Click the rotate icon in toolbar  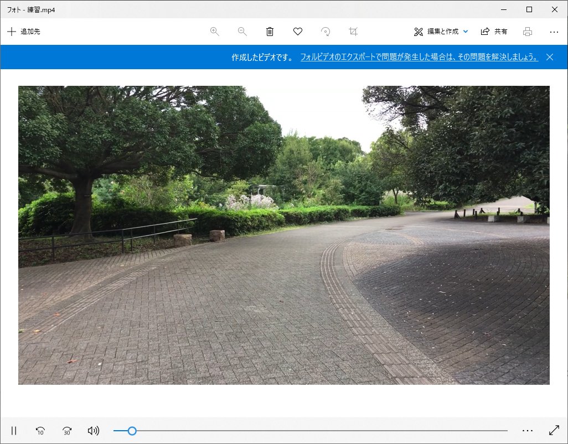[x=326, y=32]
